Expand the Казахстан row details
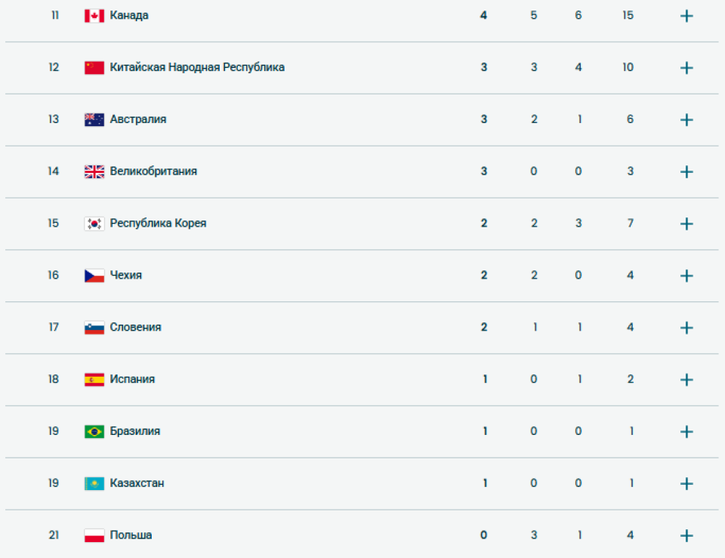725x558 pixels. click(x=686, y=483)
